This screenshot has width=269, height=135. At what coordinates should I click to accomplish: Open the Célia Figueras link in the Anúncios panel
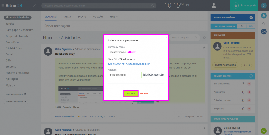(231, 43)
